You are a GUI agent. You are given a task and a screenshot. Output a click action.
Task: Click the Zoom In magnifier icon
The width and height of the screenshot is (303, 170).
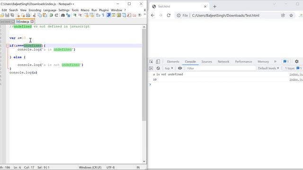click(75, 15)
